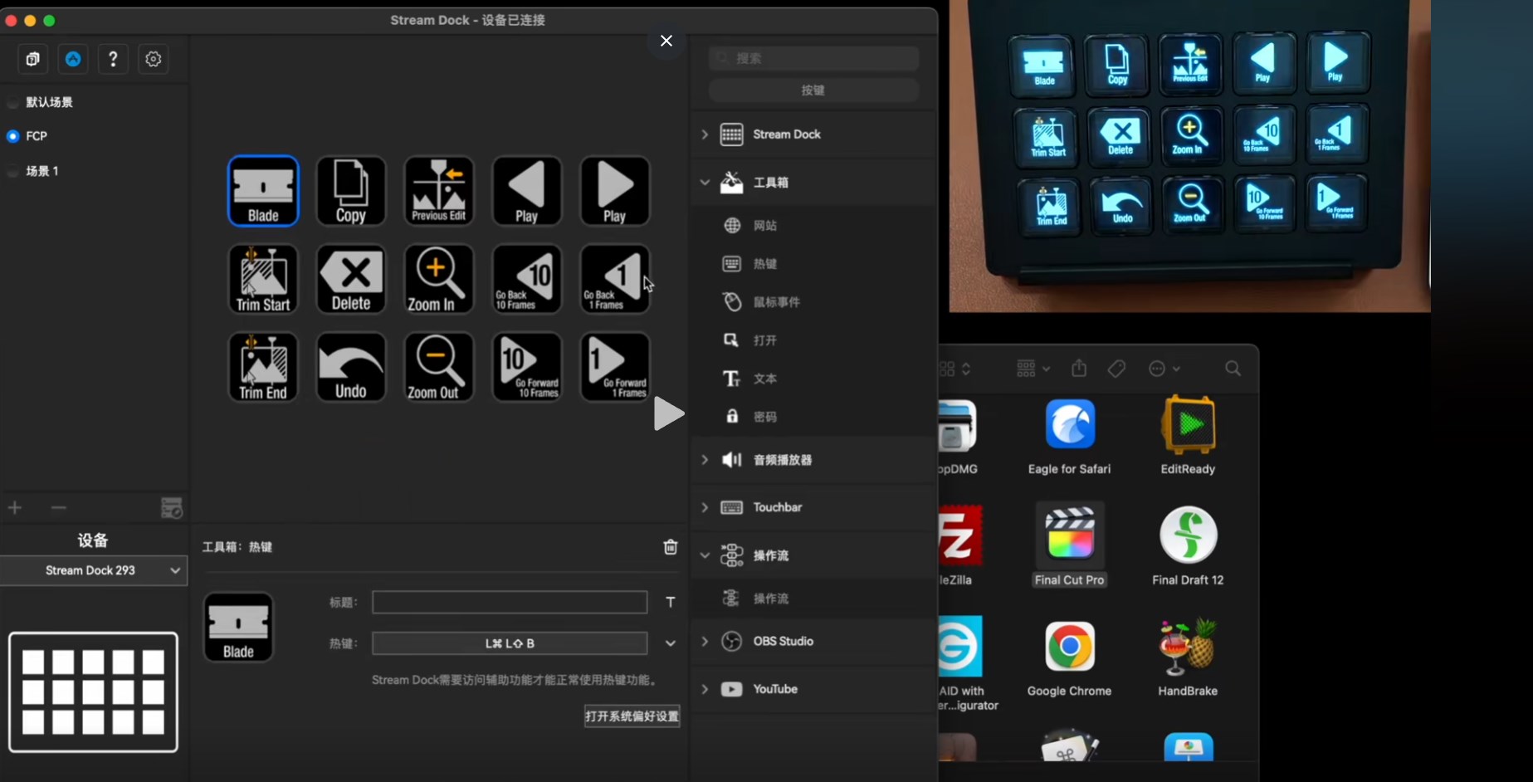Click the Finder share icon
Viewport: 1533px width, 782px height.
pos(1079,368)
